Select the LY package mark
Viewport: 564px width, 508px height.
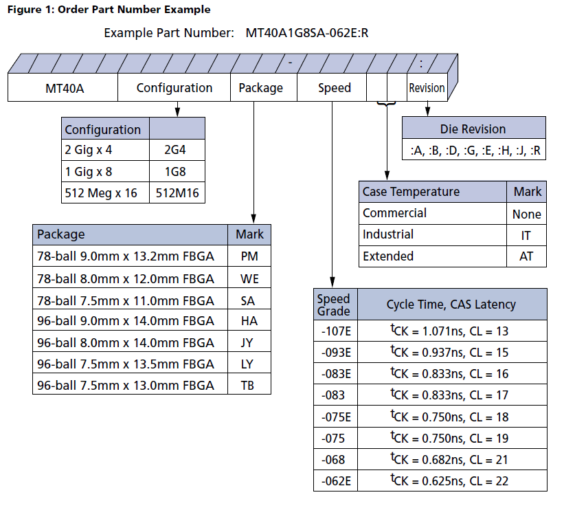[249, 362]
